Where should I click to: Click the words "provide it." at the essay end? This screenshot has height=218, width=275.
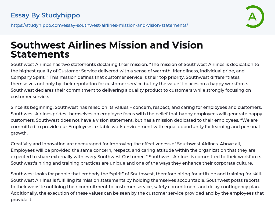(x=21, y=199)
